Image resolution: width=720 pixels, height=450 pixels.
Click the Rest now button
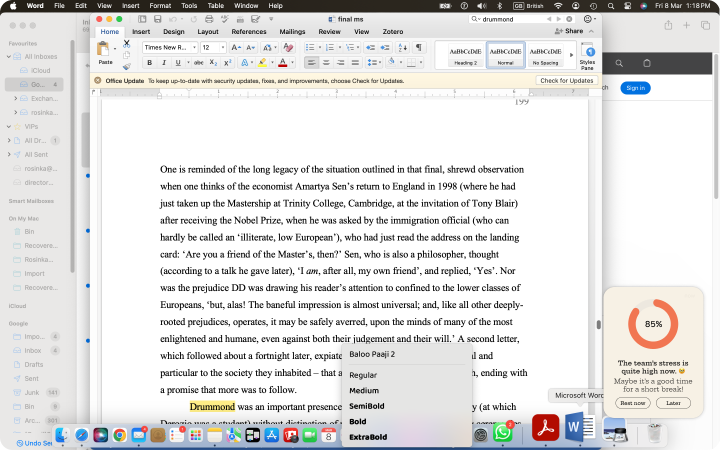(x=632, y=403)
